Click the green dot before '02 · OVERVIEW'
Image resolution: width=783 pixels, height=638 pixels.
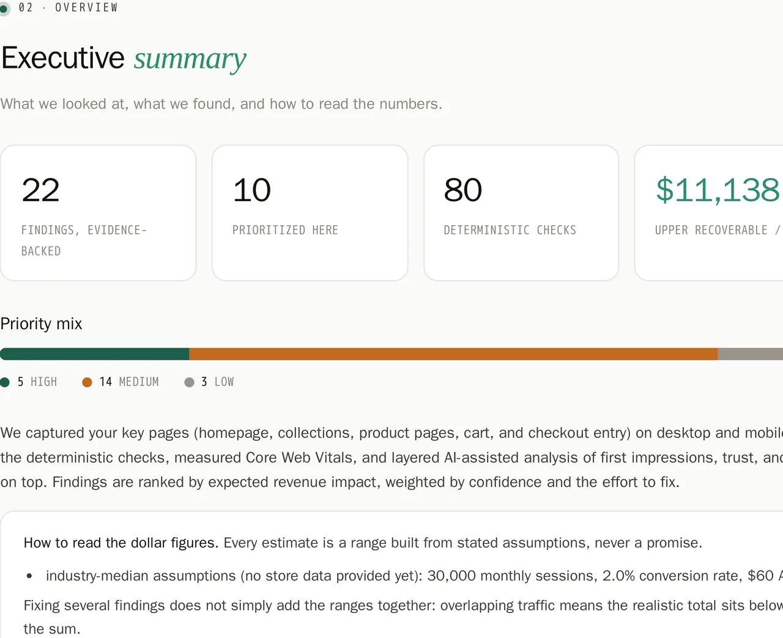point(4,9)
